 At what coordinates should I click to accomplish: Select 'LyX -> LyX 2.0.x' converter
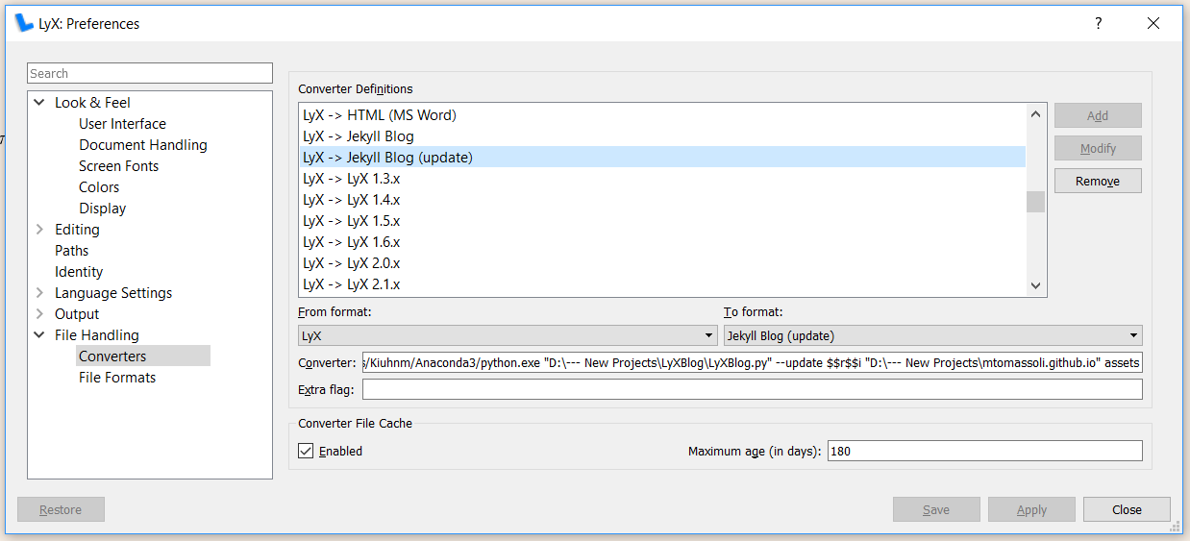pyautogui.click(x=662, y=263)
